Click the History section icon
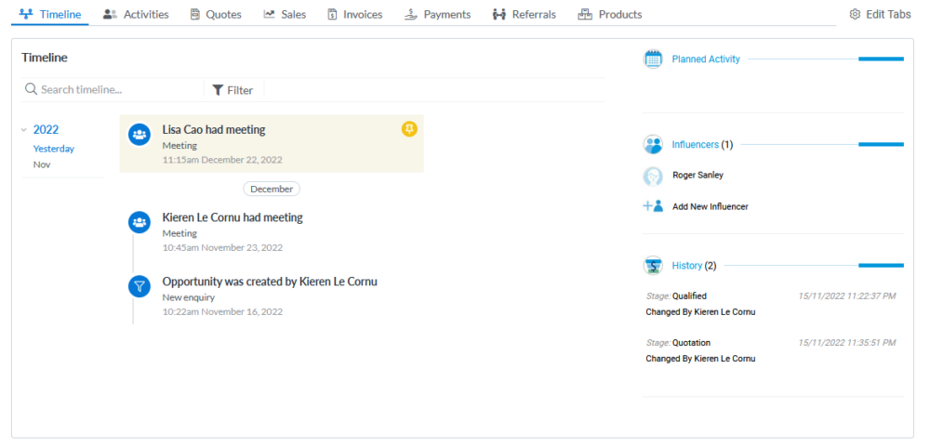Viewport: 930px width, 447px height. click(x=653, y=265)
